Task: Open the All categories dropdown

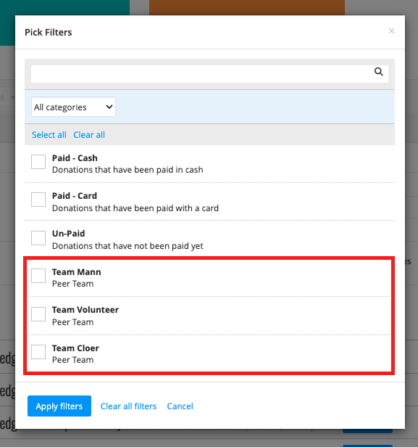Action: pos(73,107)
